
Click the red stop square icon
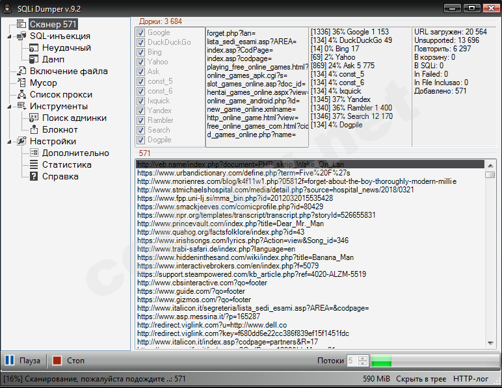[x=57, y=361]
